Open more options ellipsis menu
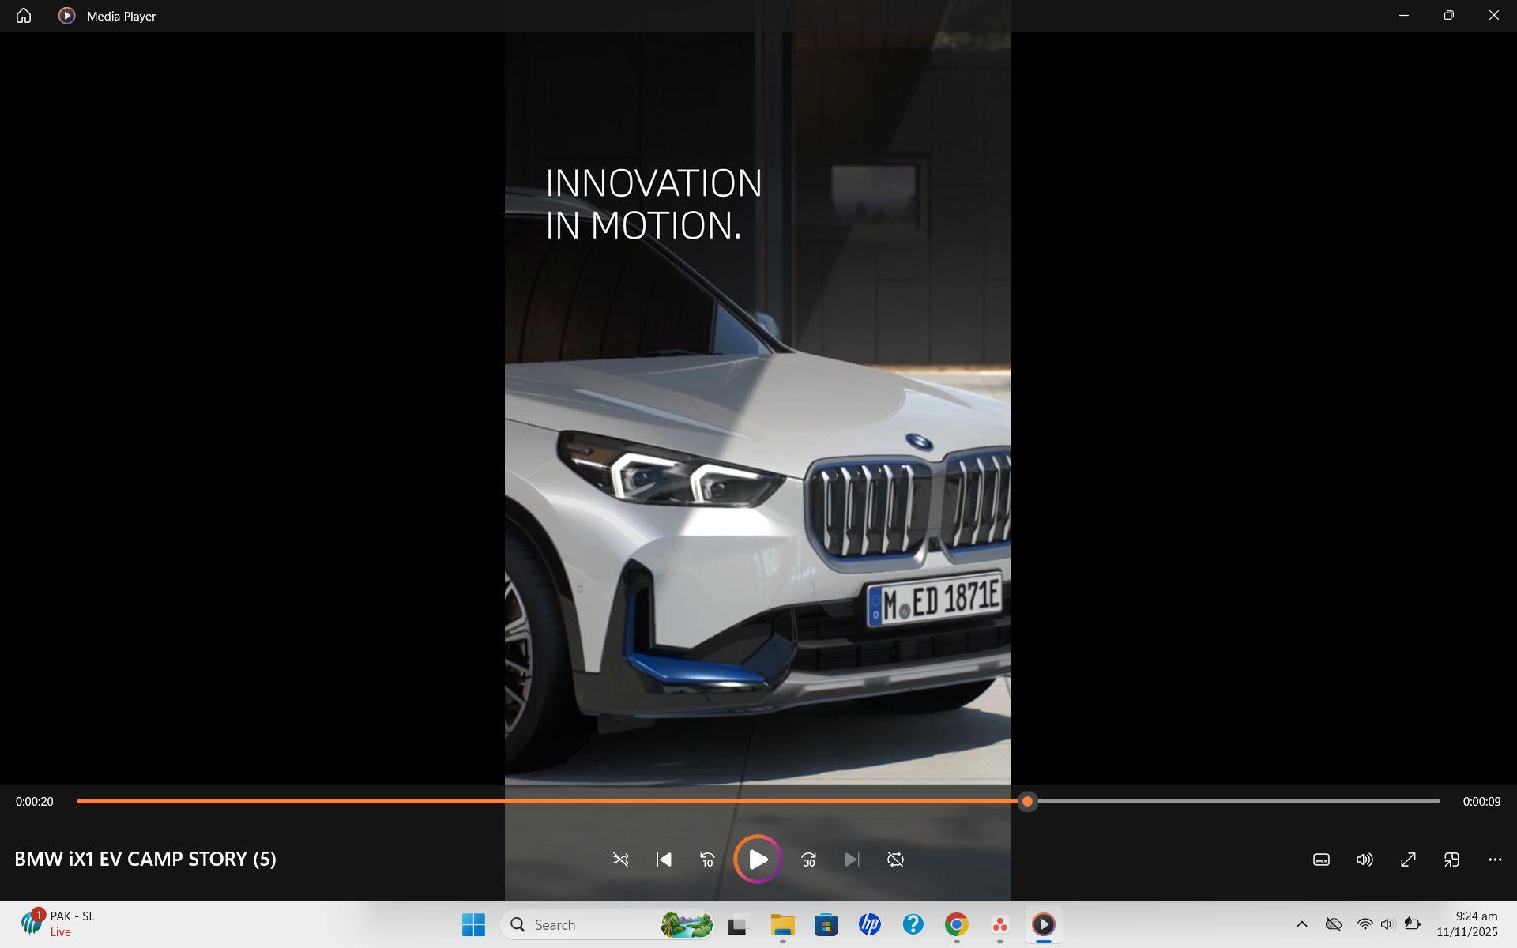The image size is (1517, 948). tap(1495, 860)
